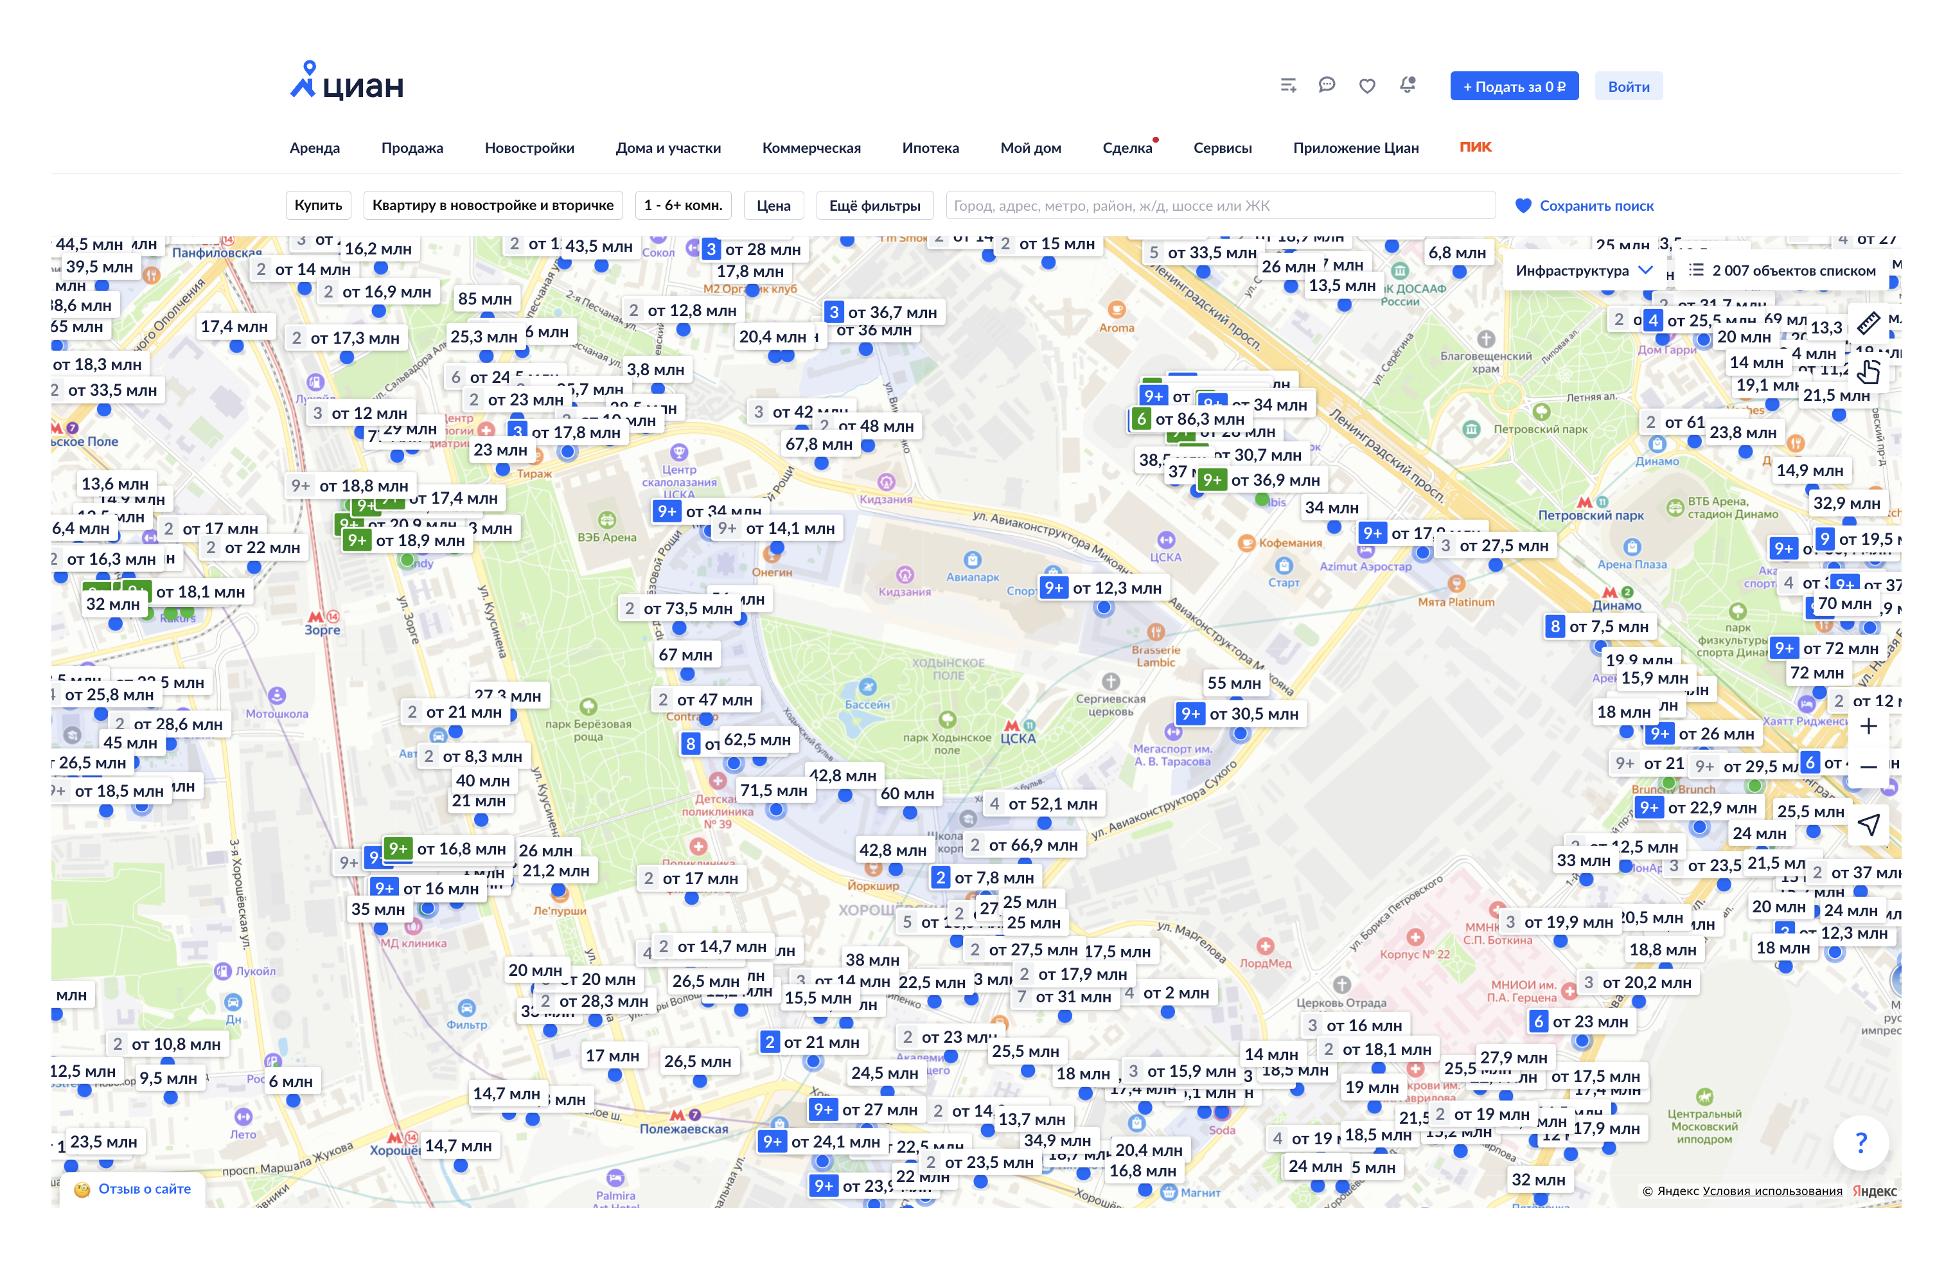Open the Купить deal type dropdown

(319, 205)
